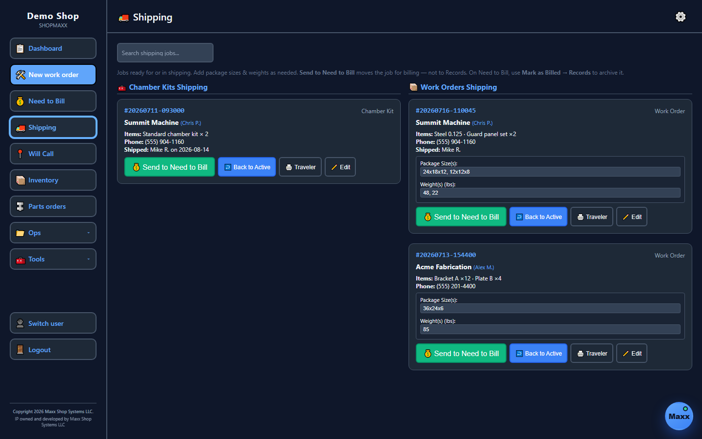
Task: Click the Need to Bill money bag icon
Action: [20, 101]
